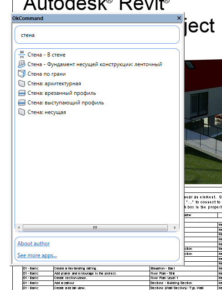Open the 'See more apps...' link
The image size is (222, 290).
pos(37,255)
